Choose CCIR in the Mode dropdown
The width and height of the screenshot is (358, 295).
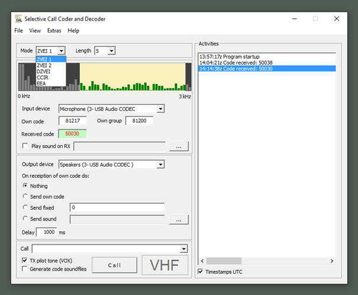(43, 78)
